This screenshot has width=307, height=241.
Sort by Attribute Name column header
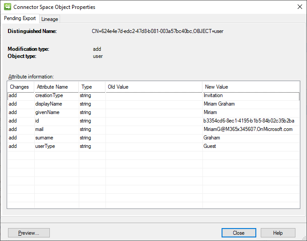(53, 87)
